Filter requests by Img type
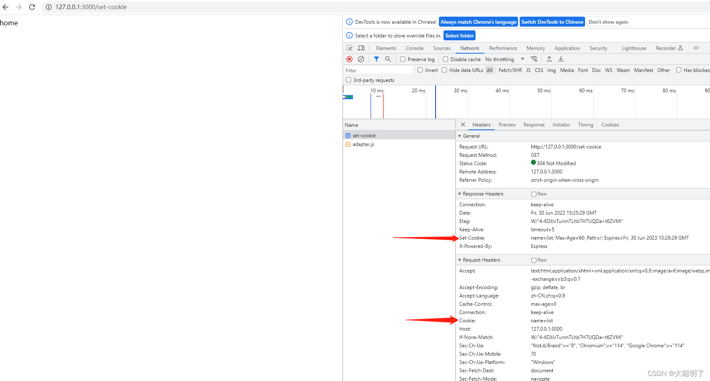Image resolution: width=710 pixels, height=381 pixels. pyautogui.click(x=551, y=70)
